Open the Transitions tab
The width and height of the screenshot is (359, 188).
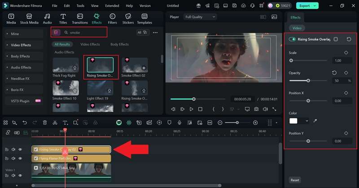80,19
